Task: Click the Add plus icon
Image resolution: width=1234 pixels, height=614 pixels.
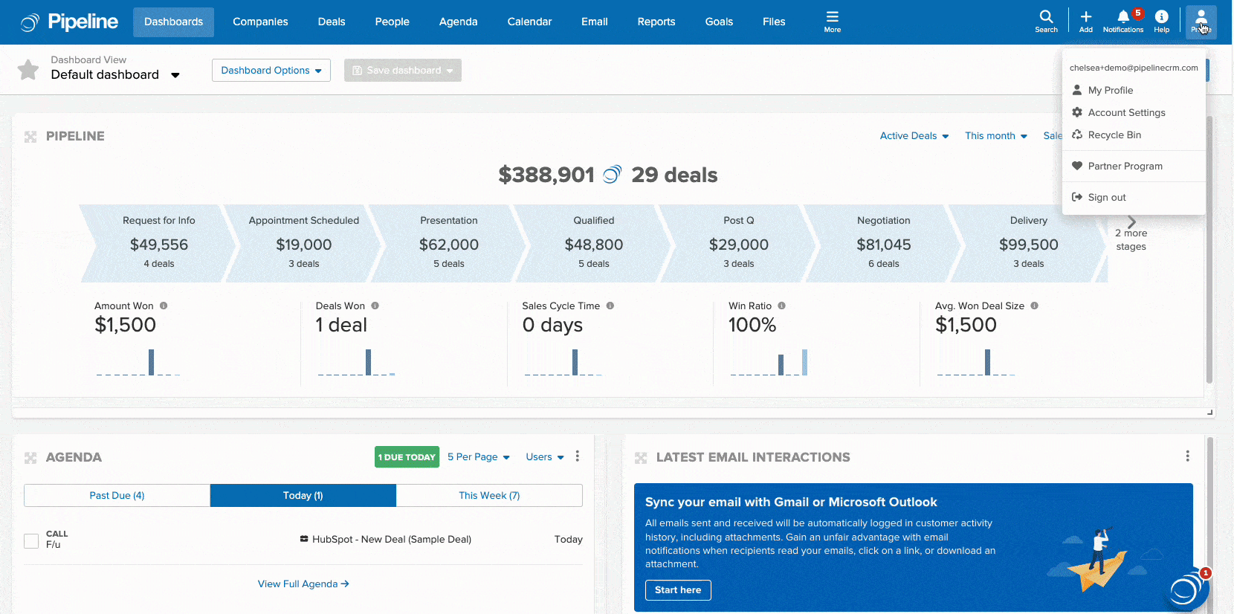Action: point(1085,21)
